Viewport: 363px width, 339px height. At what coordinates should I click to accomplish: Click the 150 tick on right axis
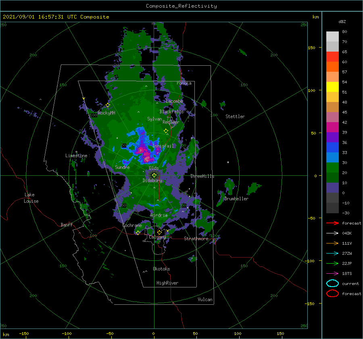311,48
